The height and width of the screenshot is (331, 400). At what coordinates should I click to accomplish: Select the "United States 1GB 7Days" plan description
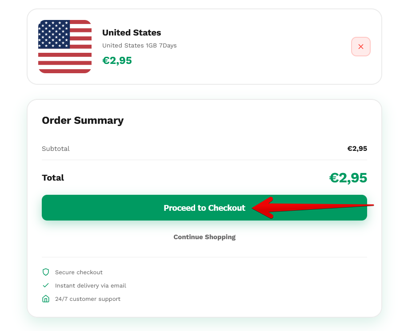pyautogui.click(x=139, y=46)
